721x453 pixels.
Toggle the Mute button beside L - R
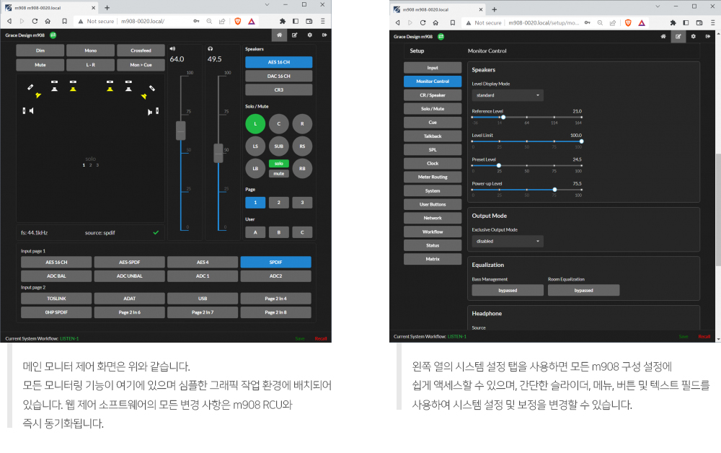[40, 65]
